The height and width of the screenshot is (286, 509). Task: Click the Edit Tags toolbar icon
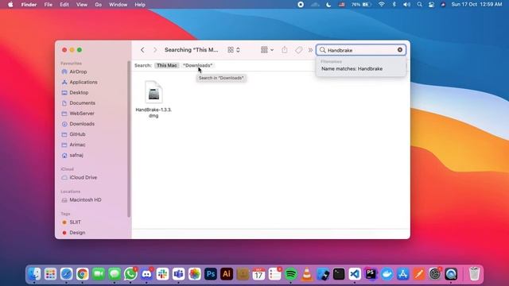pos(299,50)
